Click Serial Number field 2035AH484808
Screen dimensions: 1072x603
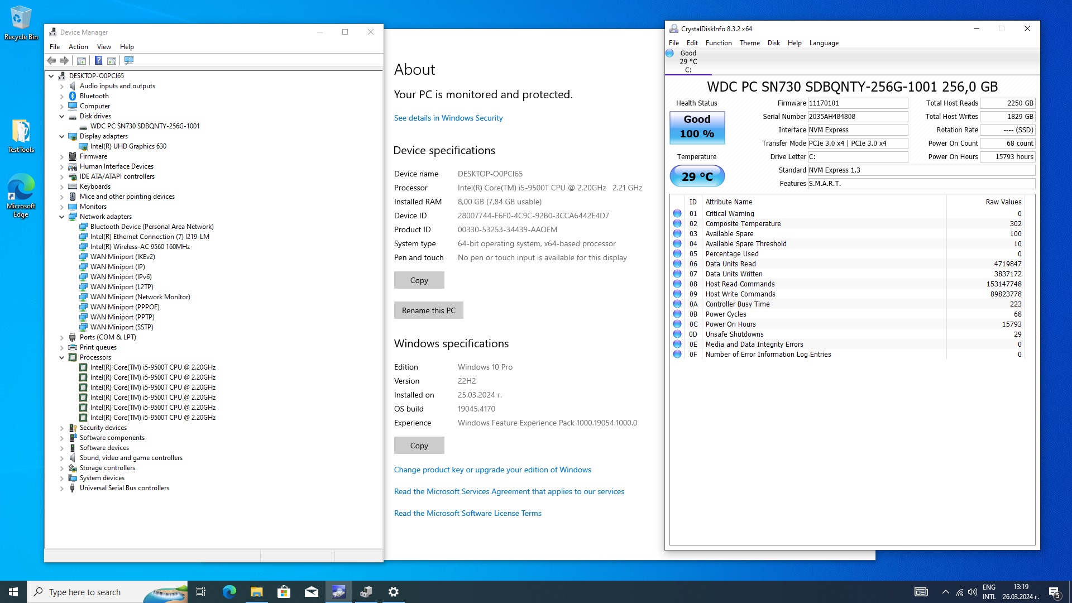pos(858,117)
